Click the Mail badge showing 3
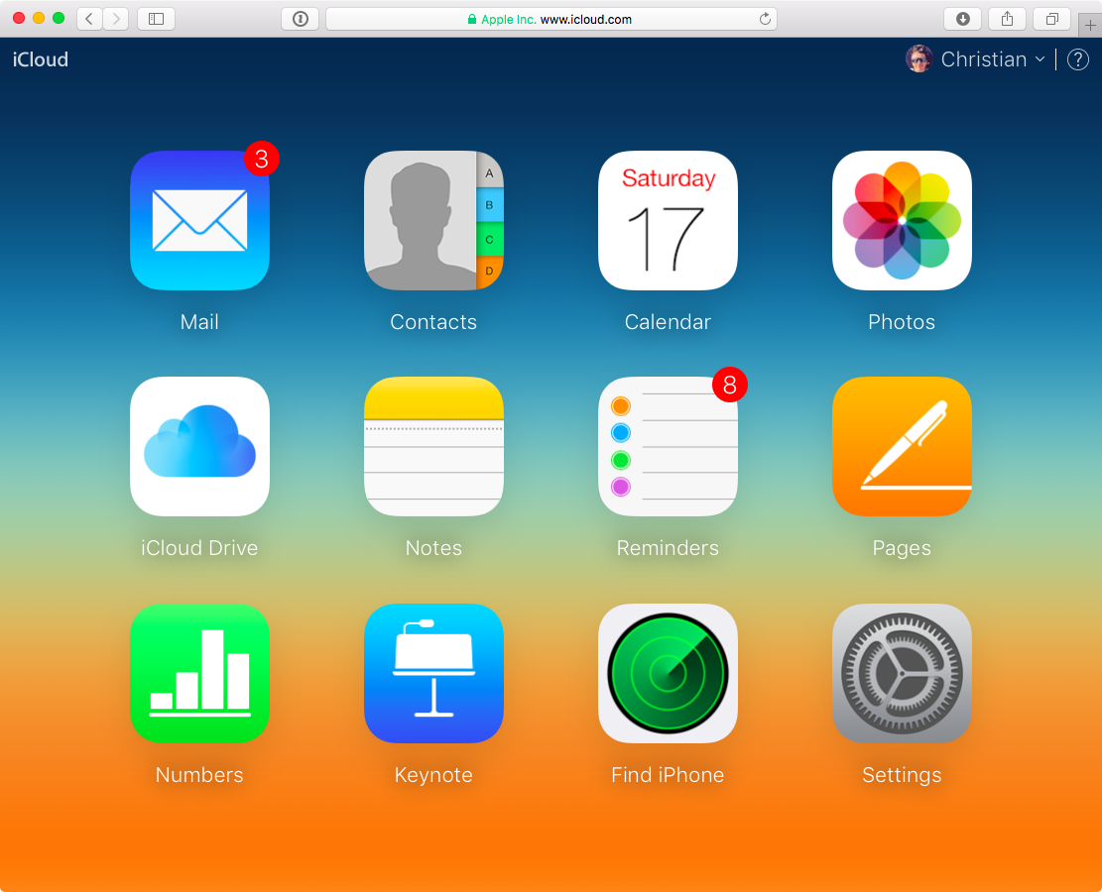The width and height of the screenshot is (1102, 892). [262, 159]
